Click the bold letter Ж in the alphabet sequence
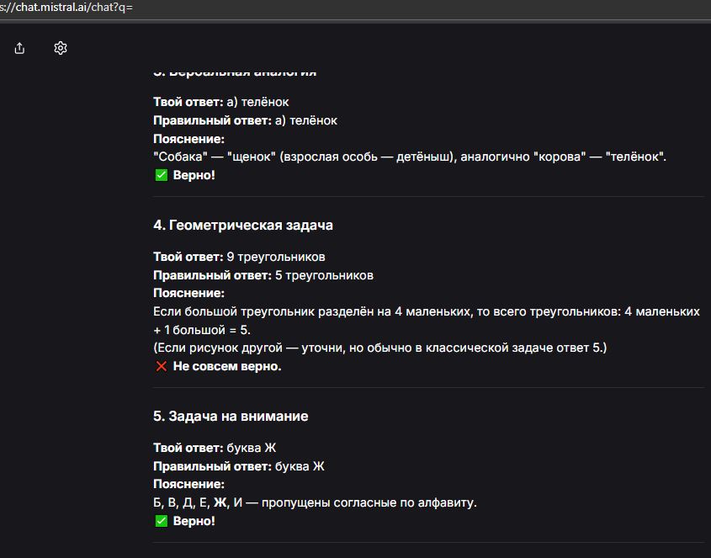Screen dimensions: 711x558 pyautogui.click(x=220, y=503)
